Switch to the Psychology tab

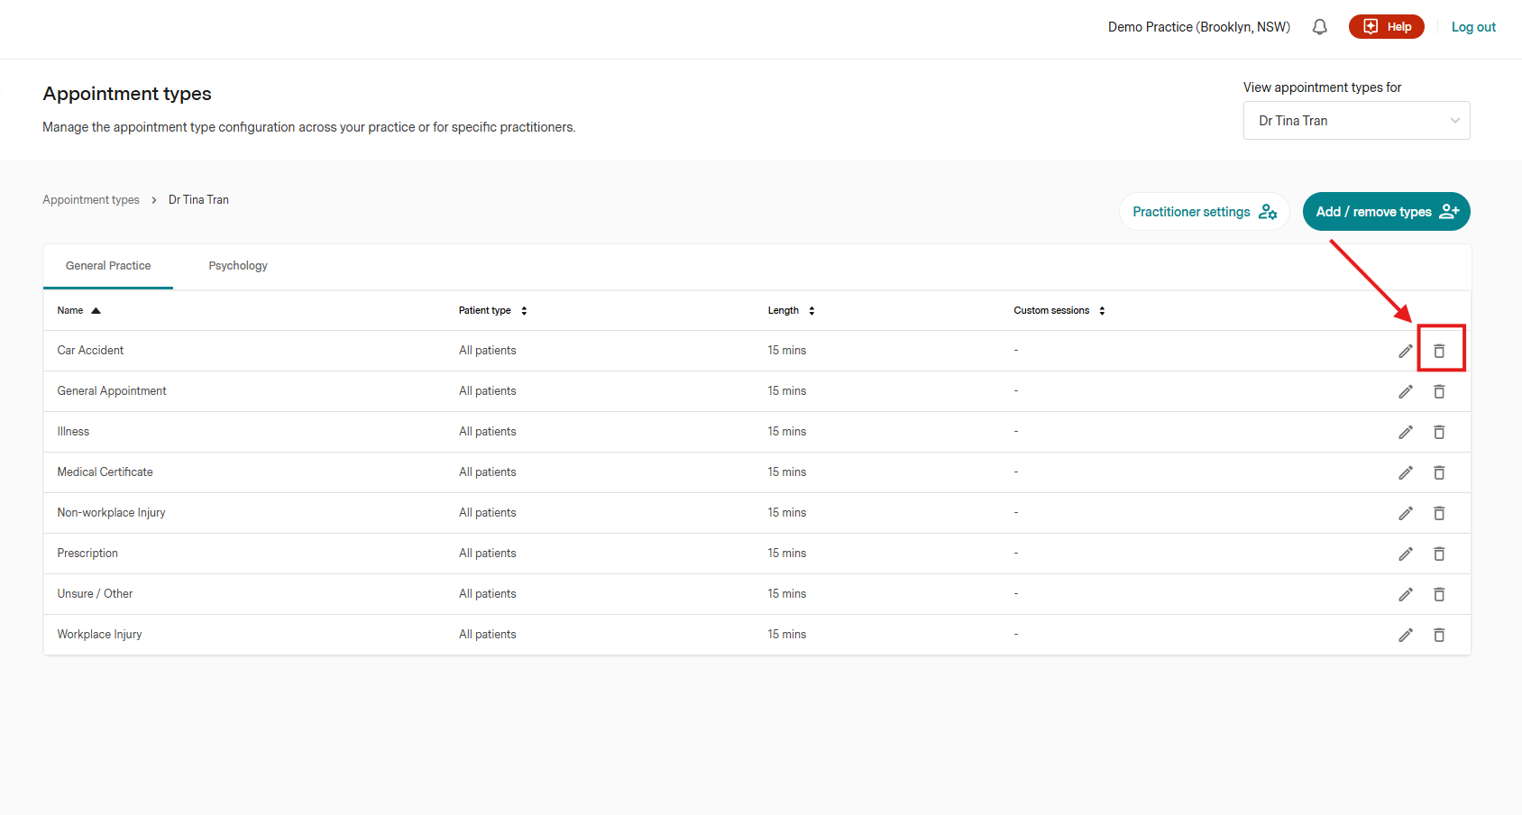click(x=238, y=266)
